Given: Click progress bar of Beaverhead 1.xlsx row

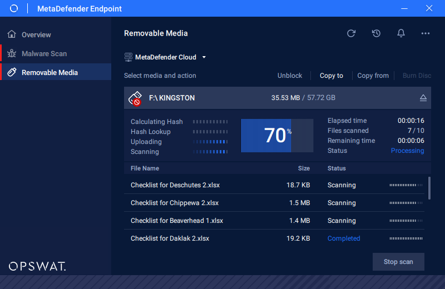Looking at the screenshot, I should (406, 221).
